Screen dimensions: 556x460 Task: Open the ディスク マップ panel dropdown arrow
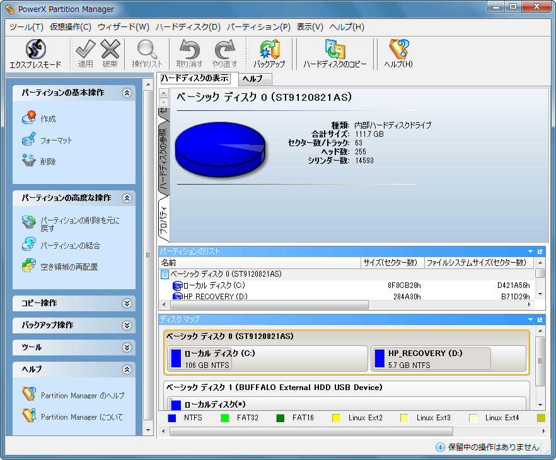coord(531,319)
